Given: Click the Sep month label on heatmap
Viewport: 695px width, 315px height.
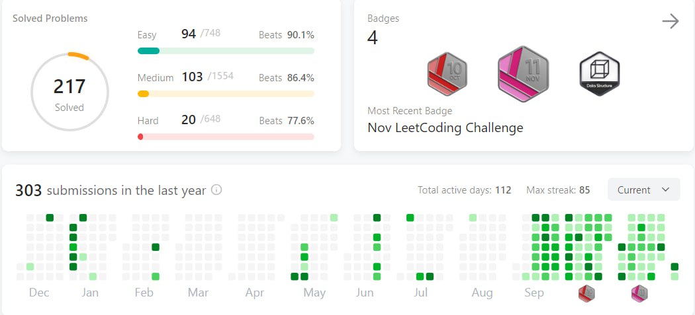Looking at the screenshot, I should 534,293.
